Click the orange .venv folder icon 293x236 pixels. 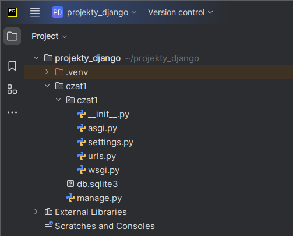click(59, 72)
